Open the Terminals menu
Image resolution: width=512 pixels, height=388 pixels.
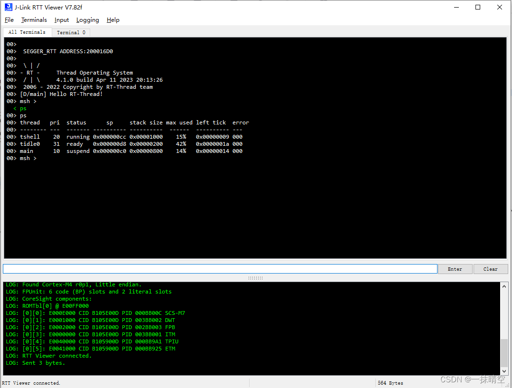click(34, 20)
